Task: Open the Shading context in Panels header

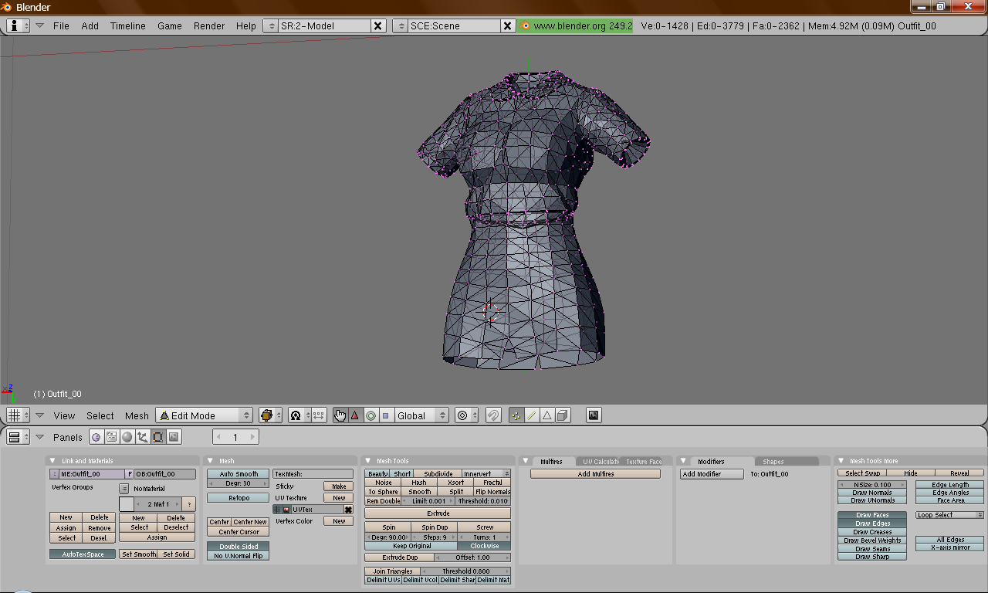Action: [x=127, y=437]
